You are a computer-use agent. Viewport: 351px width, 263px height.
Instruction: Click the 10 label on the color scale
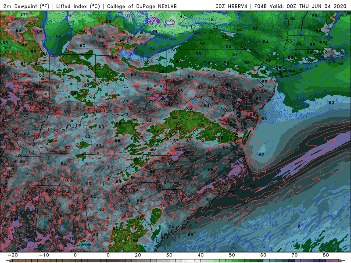click(x=107, y=255)
